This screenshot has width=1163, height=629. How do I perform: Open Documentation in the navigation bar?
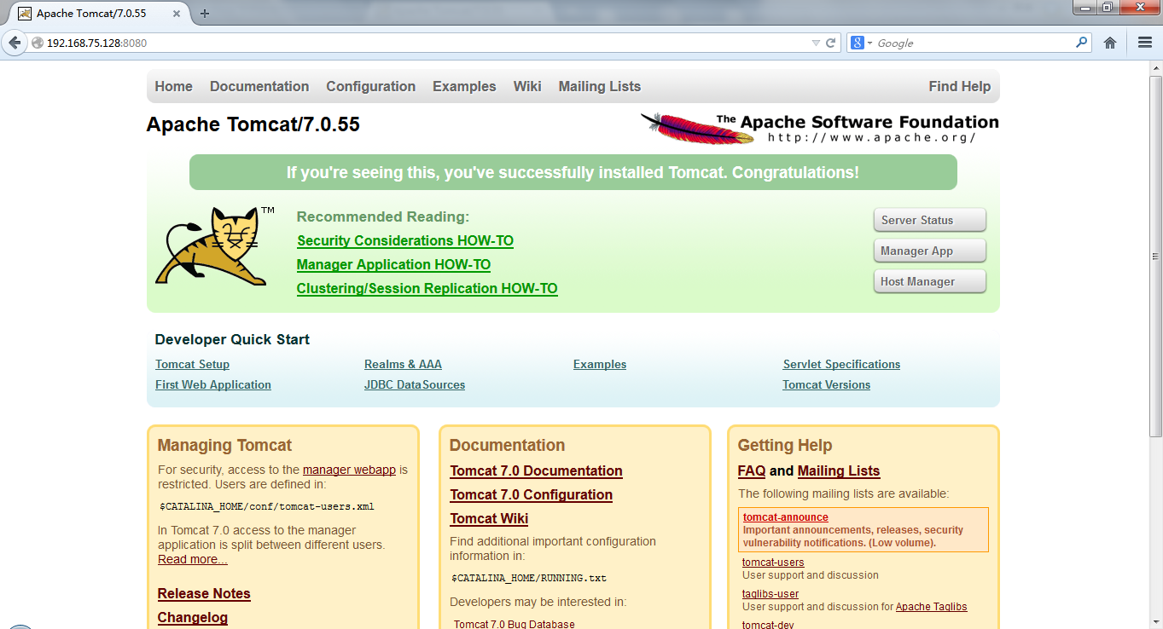coord(259,86)
